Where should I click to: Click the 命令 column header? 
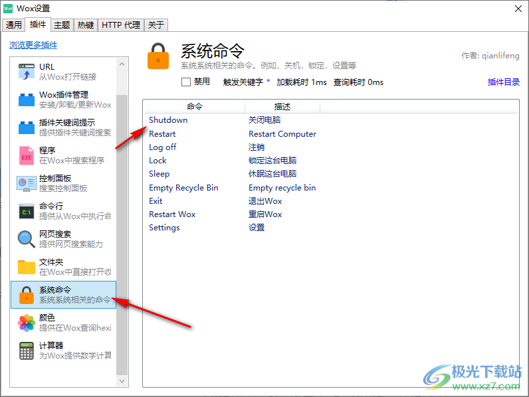[x=195, y=107]
